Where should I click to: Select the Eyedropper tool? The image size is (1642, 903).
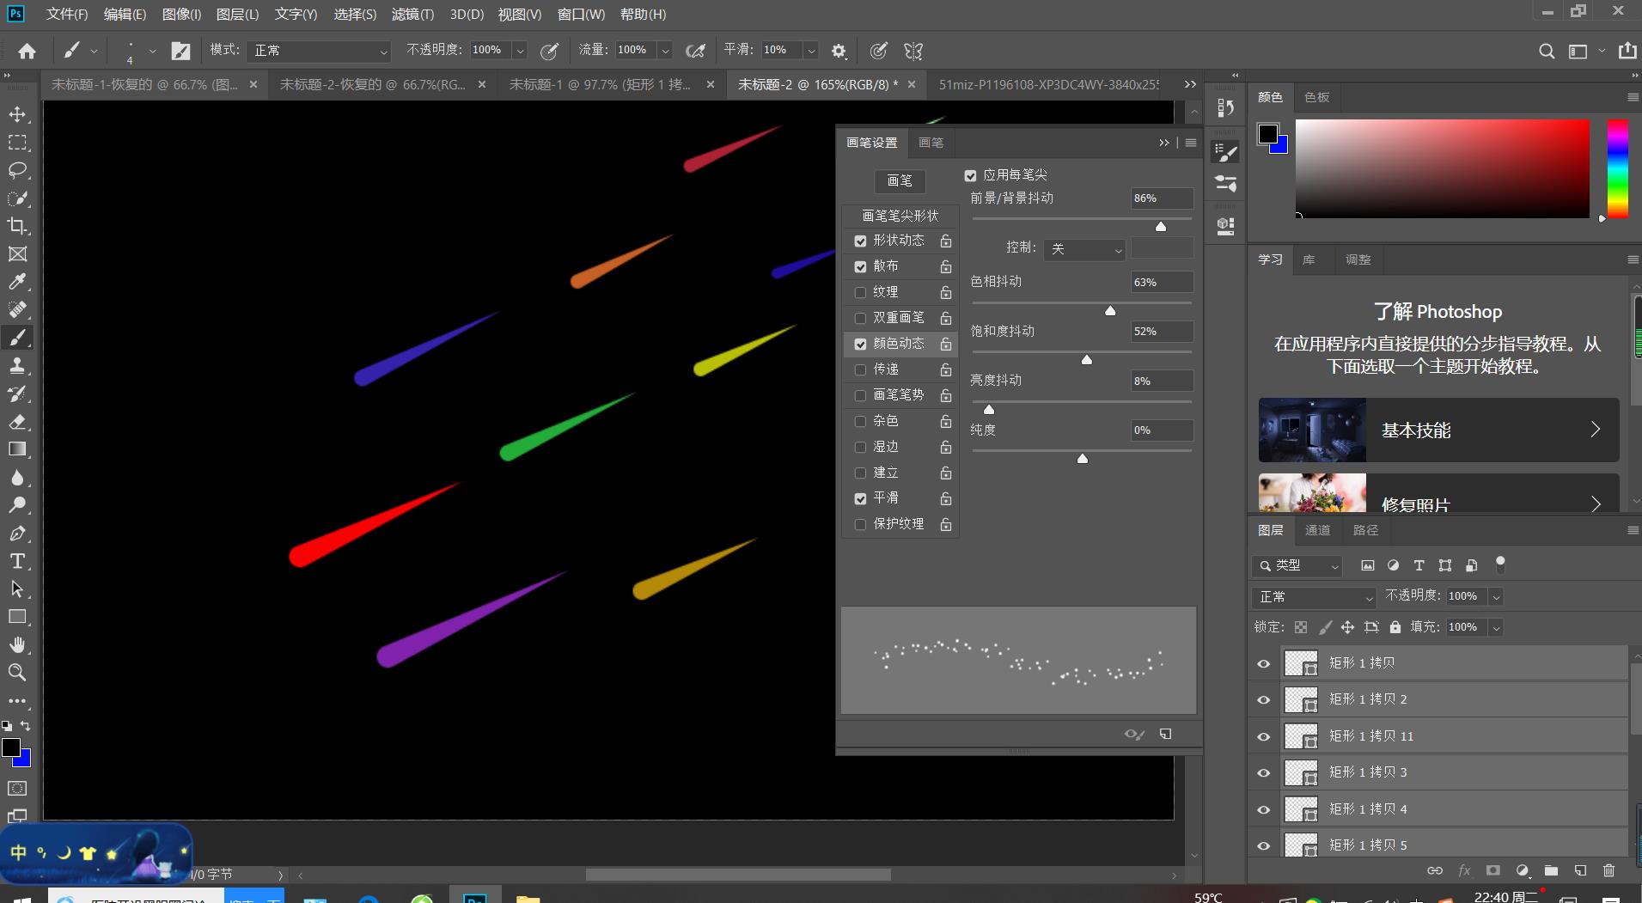coord(17,282)
